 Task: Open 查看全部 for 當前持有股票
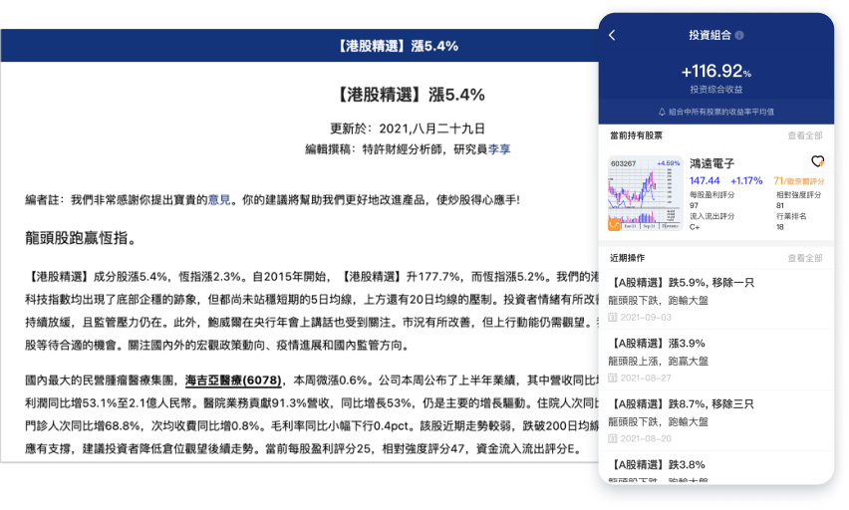click(x=805, y=134)
